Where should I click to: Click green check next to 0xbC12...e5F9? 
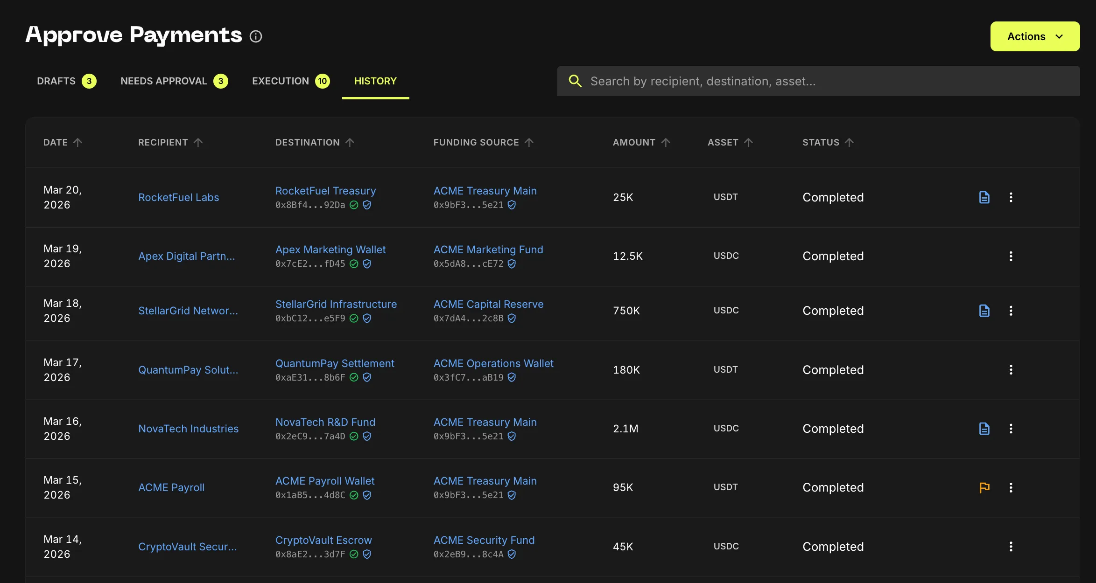354,319
